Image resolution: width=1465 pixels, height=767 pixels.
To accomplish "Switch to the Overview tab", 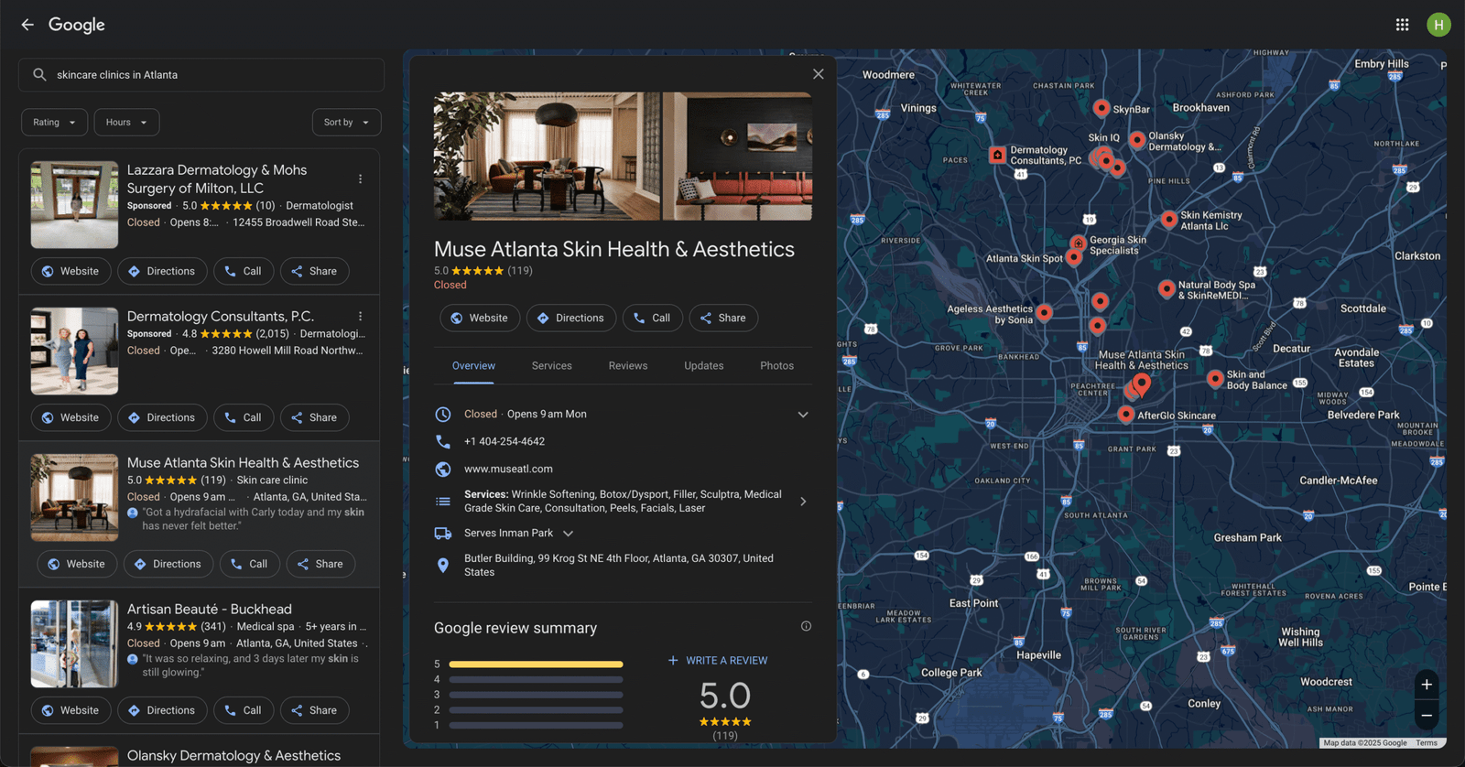I will click(473, 366).
